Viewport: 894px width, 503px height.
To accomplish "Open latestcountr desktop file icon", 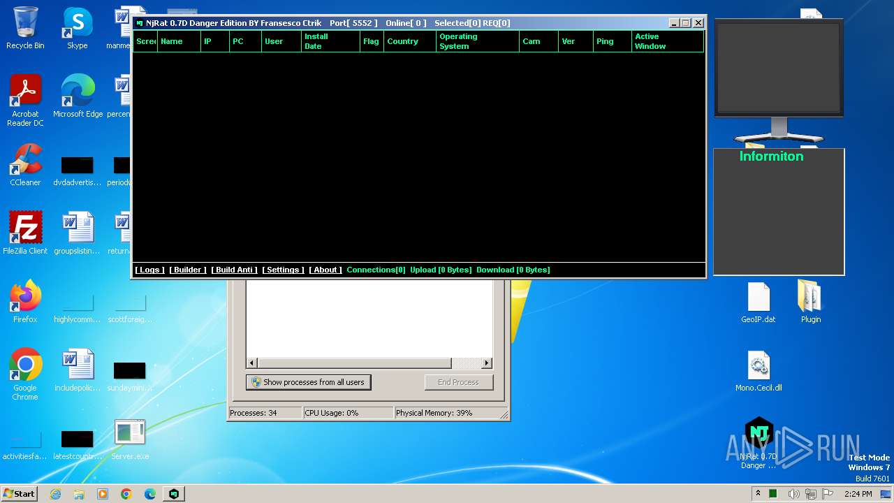I will [78, 446].
